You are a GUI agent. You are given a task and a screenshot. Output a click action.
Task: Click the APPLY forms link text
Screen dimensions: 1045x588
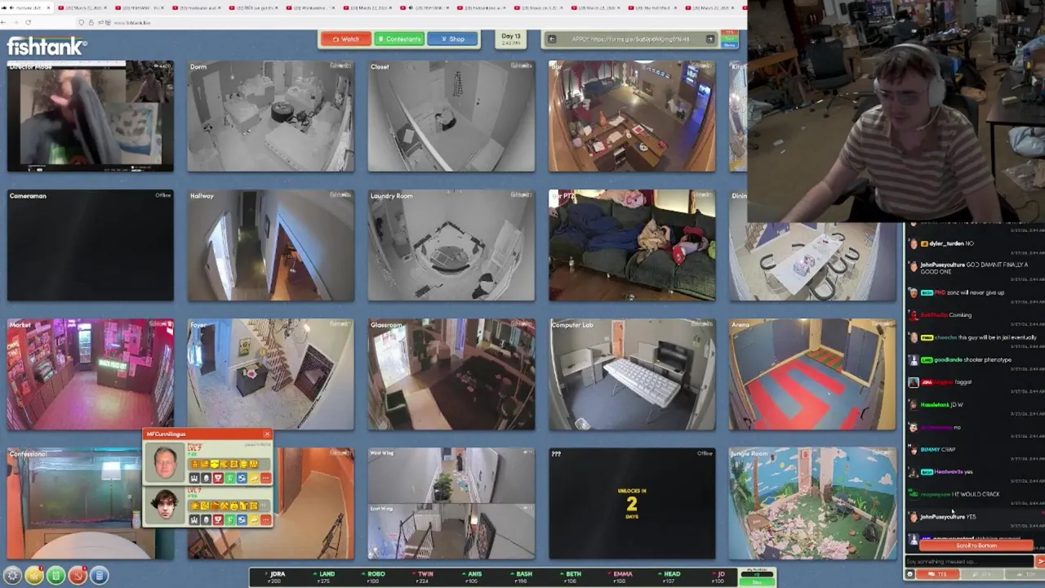(630, 39)
